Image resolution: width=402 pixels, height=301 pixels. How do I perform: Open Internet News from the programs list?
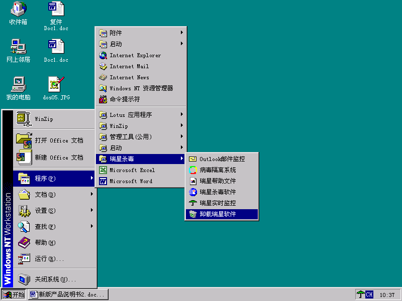coord(141,77)
